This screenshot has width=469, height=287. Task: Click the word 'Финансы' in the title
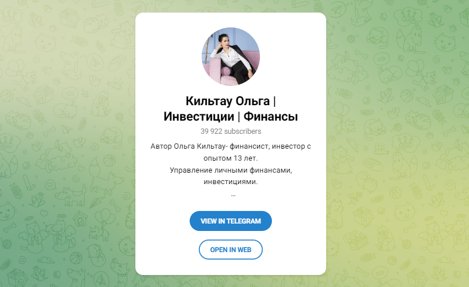pos(271,117)
